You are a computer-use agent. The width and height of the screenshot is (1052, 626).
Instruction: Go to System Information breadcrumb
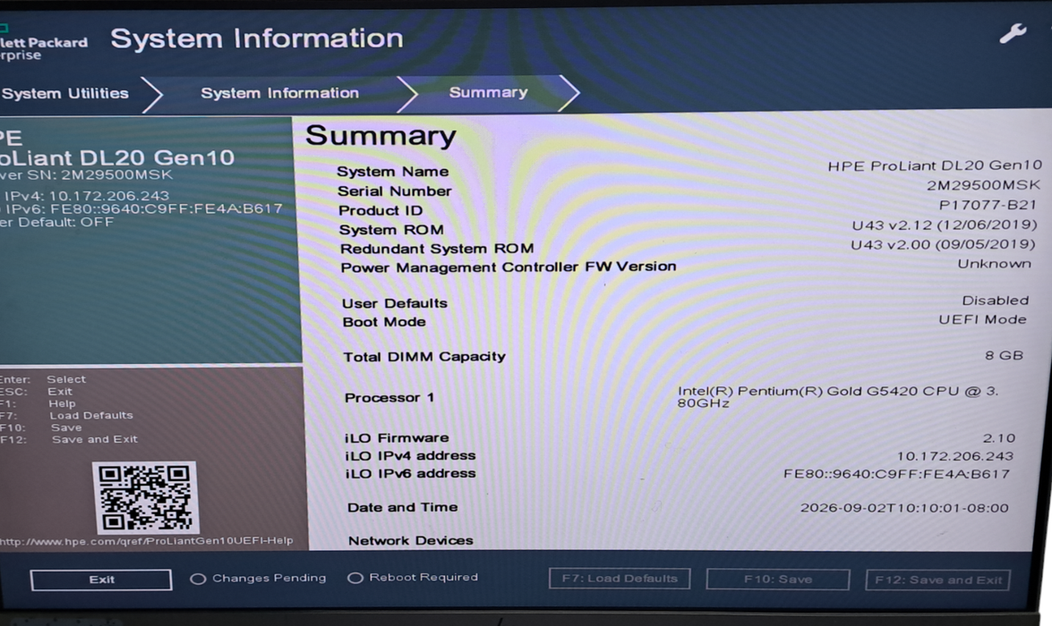[x=279, y=93]
